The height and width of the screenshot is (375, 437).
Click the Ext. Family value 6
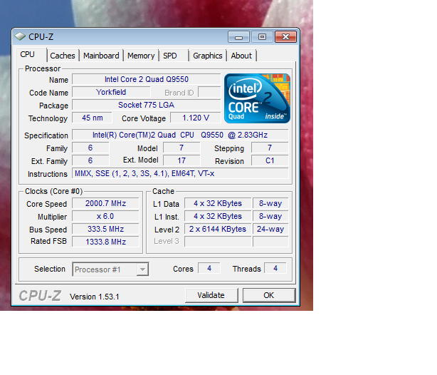tap(90, 160)
